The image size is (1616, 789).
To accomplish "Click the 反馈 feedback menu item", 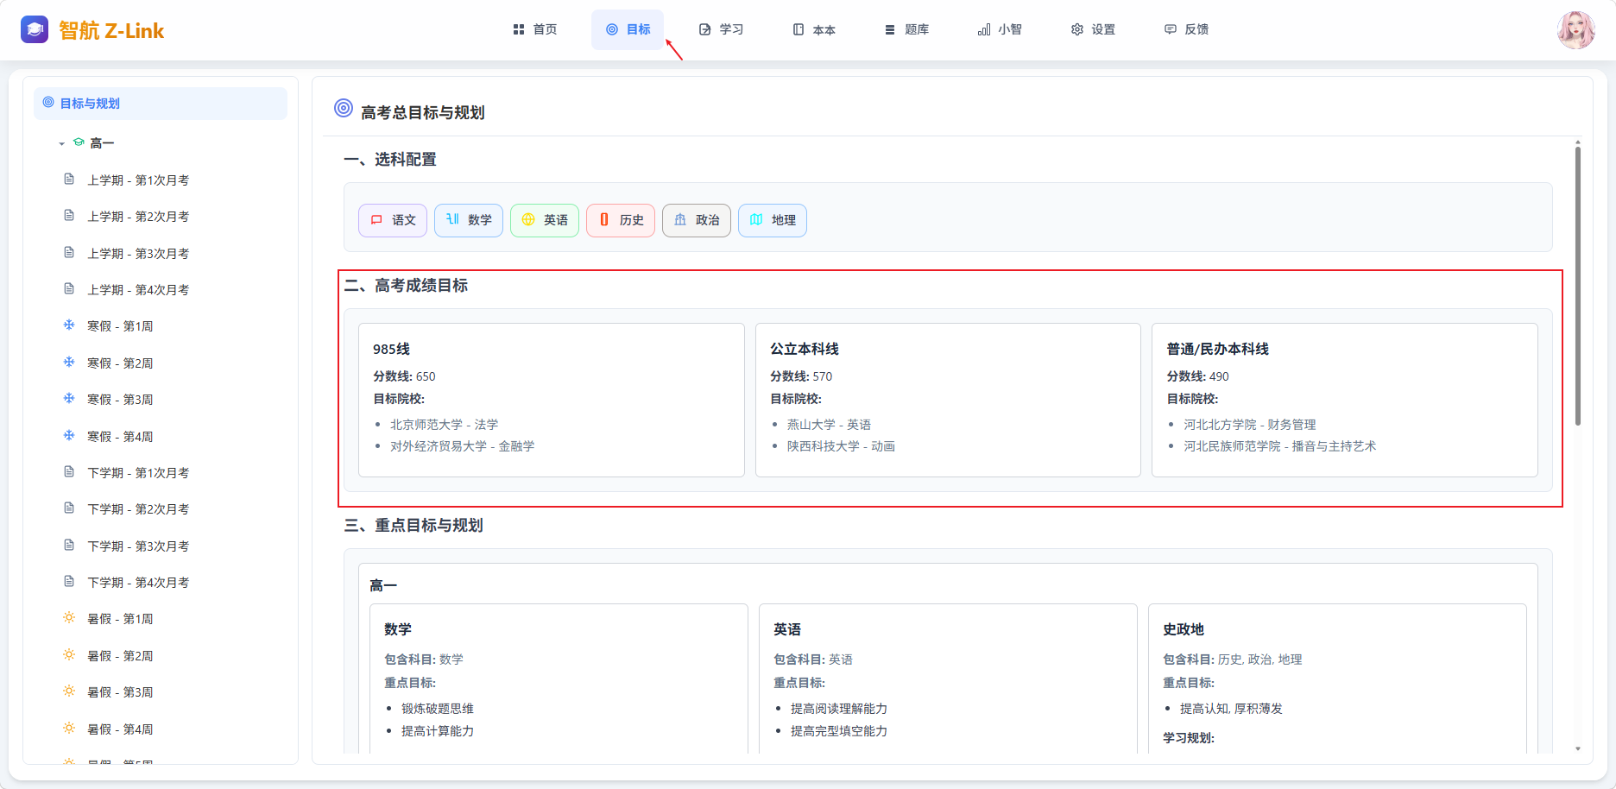I will (x=1186, y=29).
